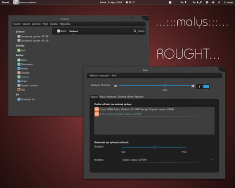Toggle the output sound on/off switch
This screenshot has height=188, width=235.
pos(203,87)
